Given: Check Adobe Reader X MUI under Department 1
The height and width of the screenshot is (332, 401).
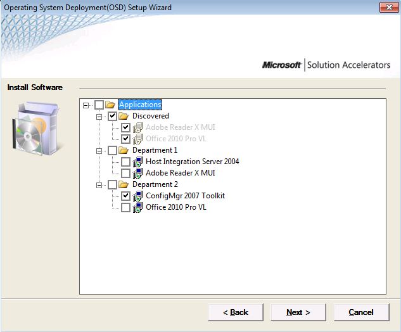Looking at the screenshot, I should click(x=125, y=173).
